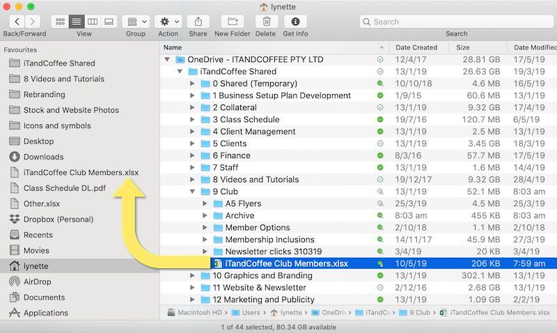Image resolution: width=557 pixels, height=333 pixels.
Task: Go forward with the Forward arrow button
Action: click(x=32, y=22)
